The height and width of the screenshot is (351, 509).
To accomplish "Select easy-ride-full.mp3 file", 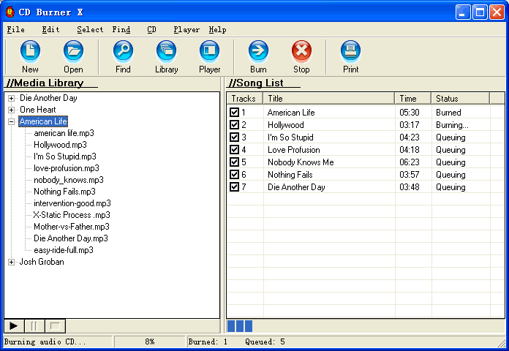I will (x=64, y=250).
